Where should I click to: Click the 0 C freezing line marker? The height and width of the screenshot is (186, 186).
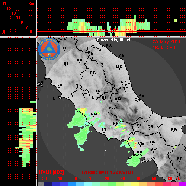113,29
